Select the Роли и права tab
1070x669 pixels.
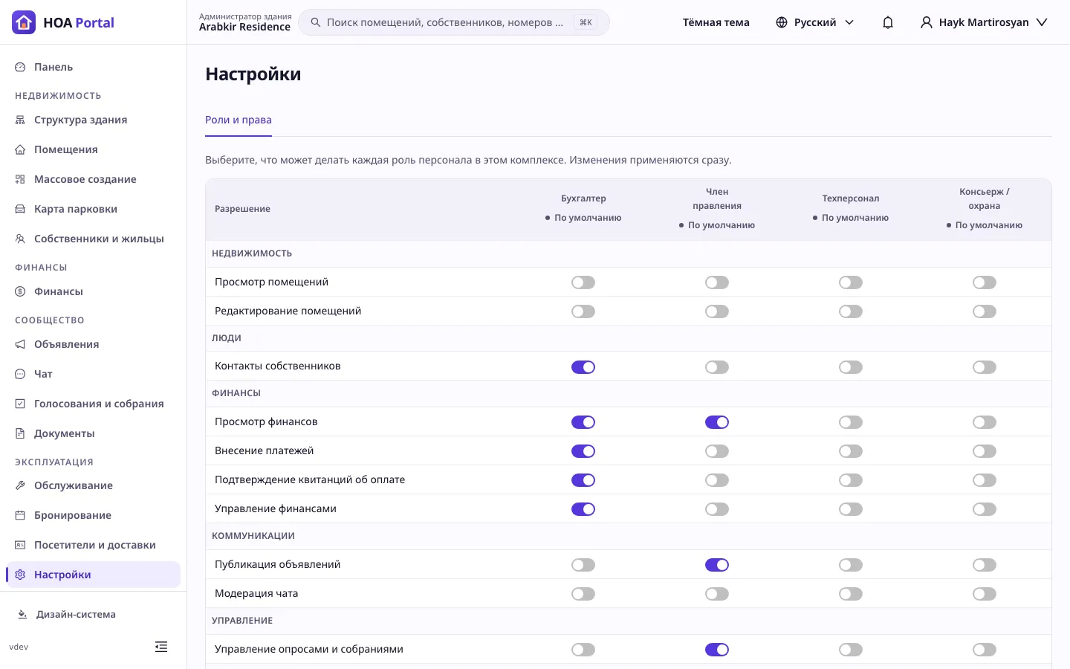239,120
